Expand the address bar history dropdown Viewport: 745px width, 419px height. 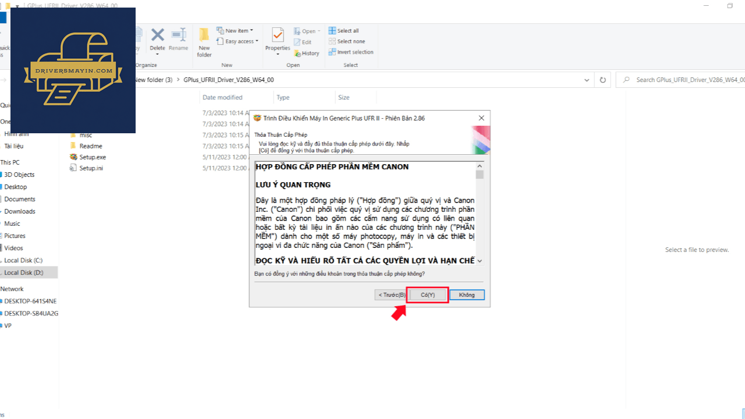[587, 80]
